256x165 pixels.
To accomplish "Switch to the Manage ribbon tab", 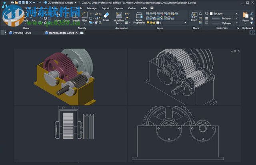I will (x=92, y=8).
